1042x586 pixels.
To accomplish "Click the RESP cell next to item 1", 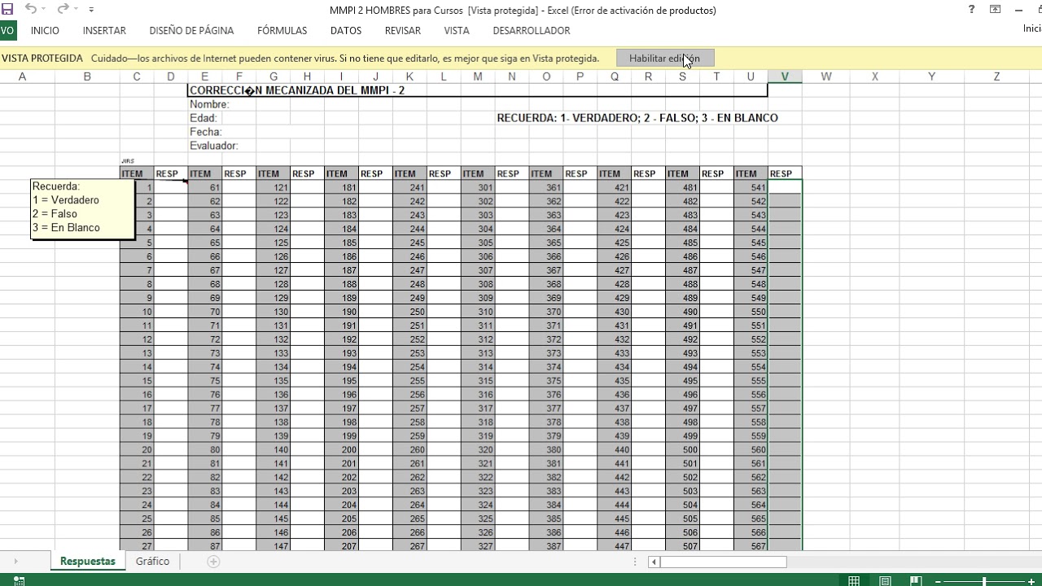I will (171, 187).
